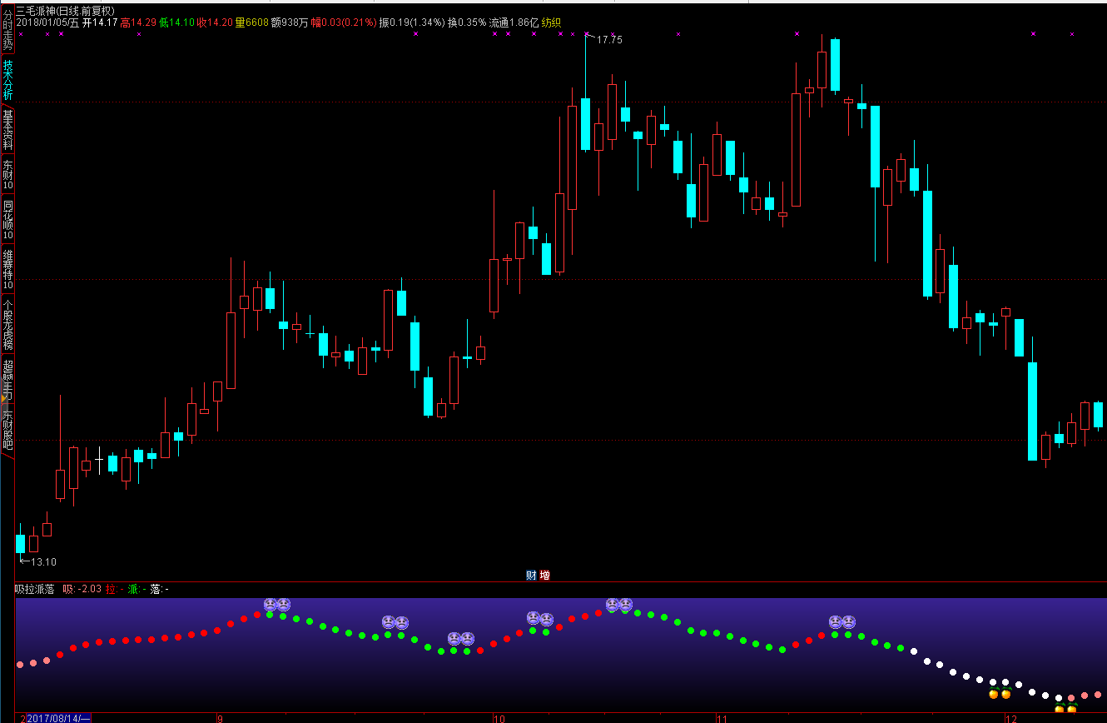The width and height of the screenshot is (1107, 723).
Task: Click the month 10 marker on the time axis
Action: click(x=498, y=718)
